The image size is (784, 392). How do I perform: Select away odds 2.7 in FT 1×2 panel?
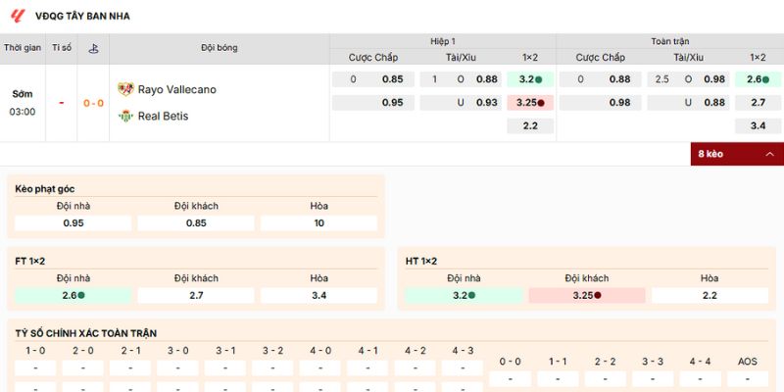point(196,295)
